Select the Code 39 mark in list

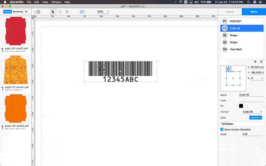point(242,28)
